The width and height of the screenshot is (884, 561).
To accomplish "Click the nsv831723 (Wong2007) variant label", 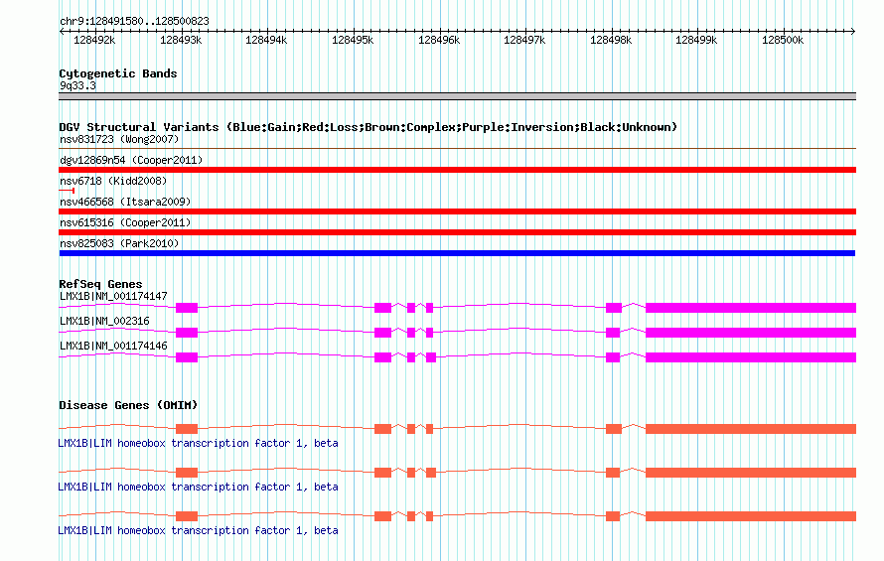I will pyautogui.click(x=119, y=139).
